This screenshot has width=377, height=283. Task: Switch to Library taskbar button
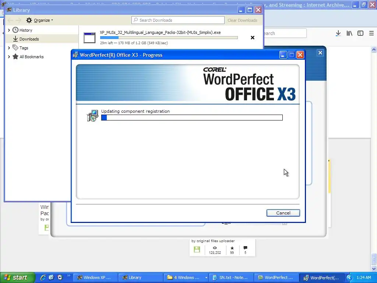141,277
